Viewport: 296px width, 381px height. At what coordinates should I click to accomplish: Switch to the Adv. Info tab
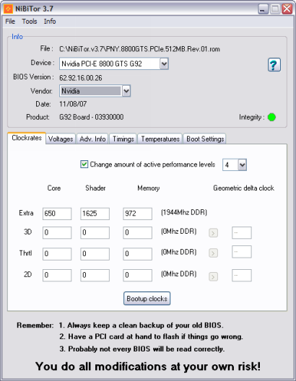point(92,139)
